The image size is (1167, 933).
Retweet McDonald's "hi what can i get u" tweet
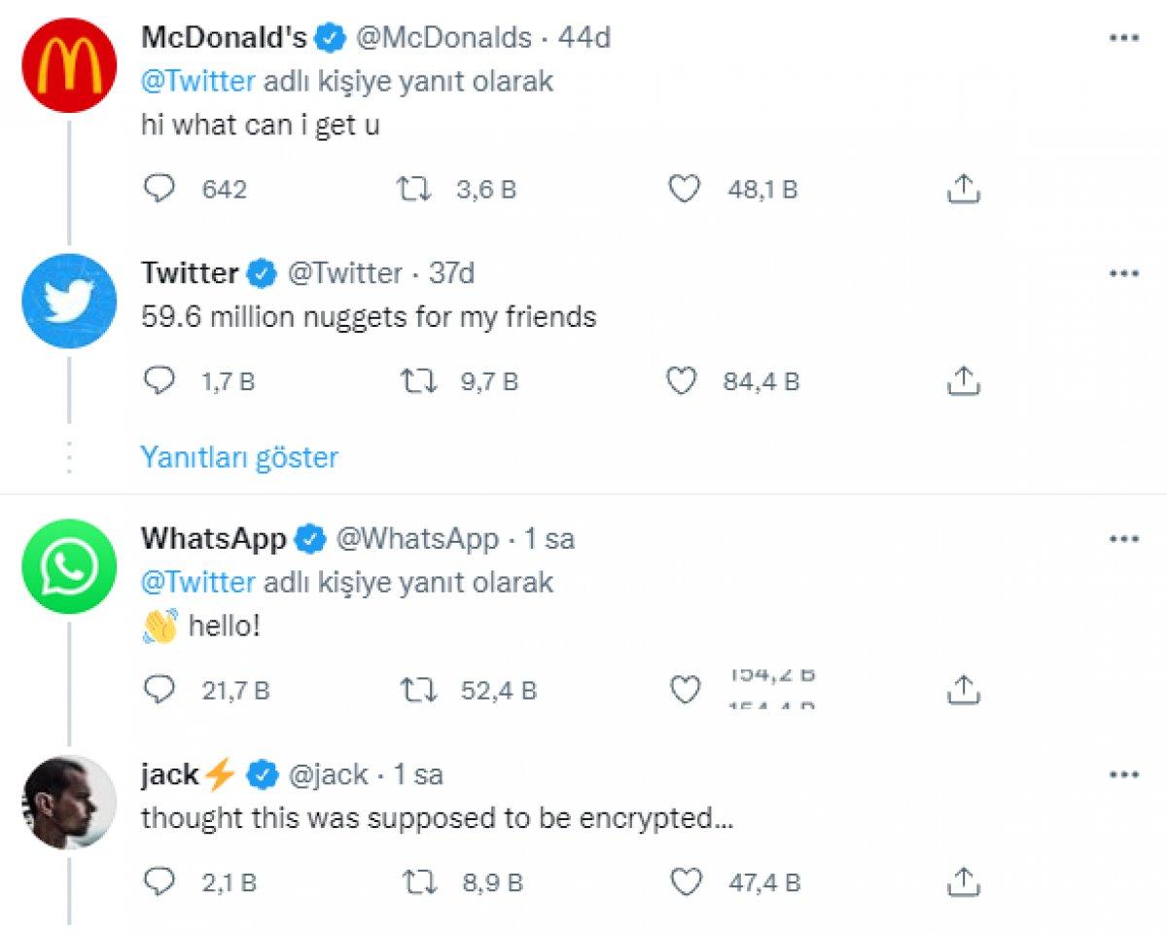[414, 189]
